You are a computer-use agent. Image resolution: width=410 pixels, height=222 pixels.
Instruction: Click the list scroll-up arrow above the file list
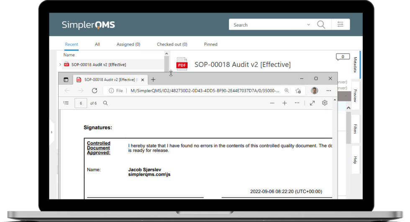click(x=167, y=54)
